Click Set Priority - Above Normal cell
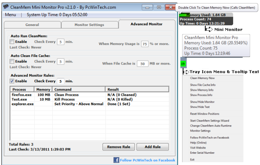Screen dimensions: 260x165 pyautogui.click(x=79, y=104)
